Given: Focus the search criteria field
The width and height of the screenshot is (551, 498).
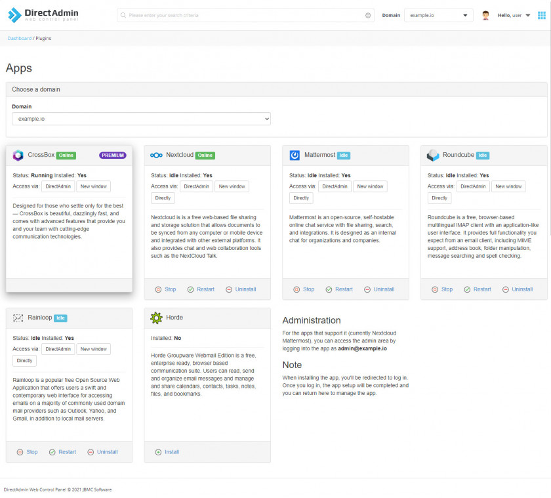Looking at the screenshot, I should tap(245, 15).
